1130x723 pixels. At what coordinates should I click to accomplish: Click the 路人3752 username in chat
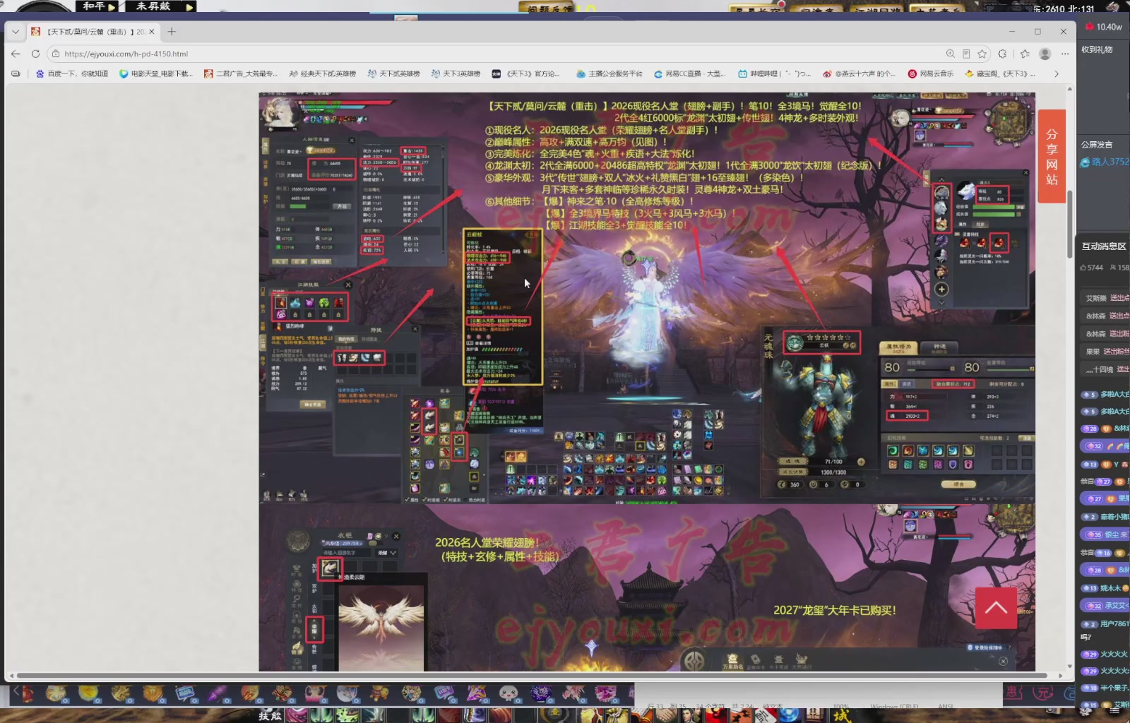1110,162
